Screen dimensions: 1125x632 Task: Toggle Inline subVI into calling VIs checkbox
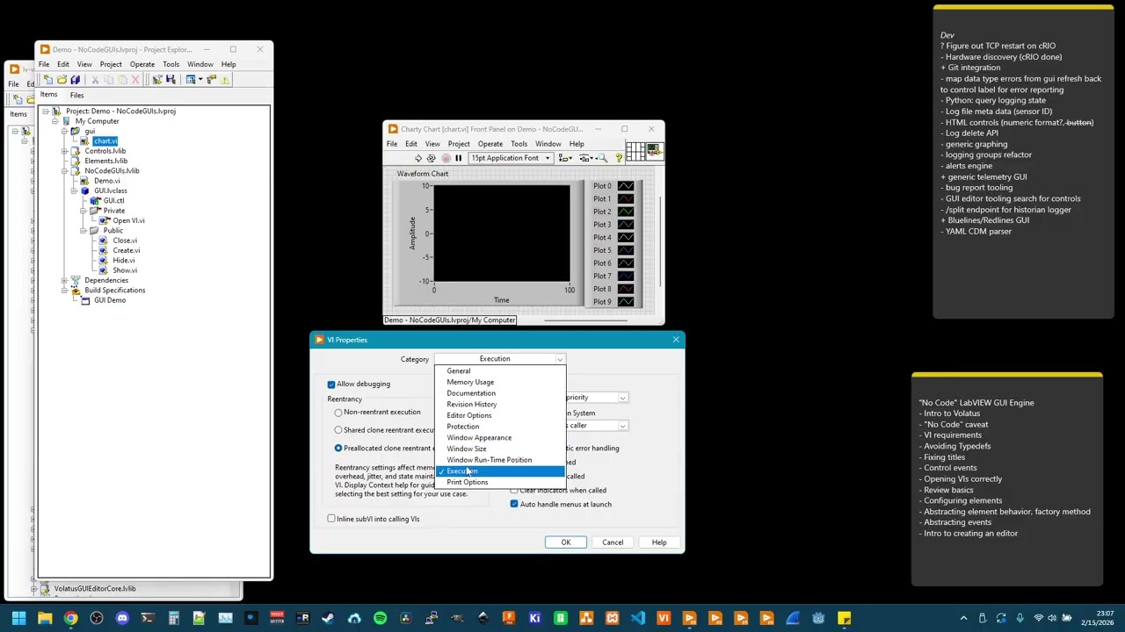click(x=331, y=519)
